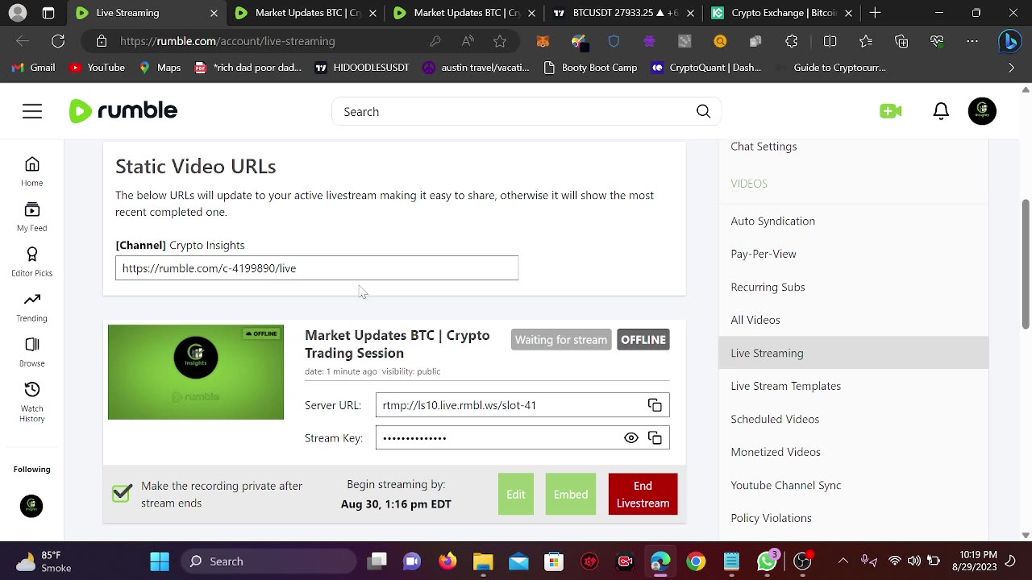Open browser collections icon

tap(901, 41)
